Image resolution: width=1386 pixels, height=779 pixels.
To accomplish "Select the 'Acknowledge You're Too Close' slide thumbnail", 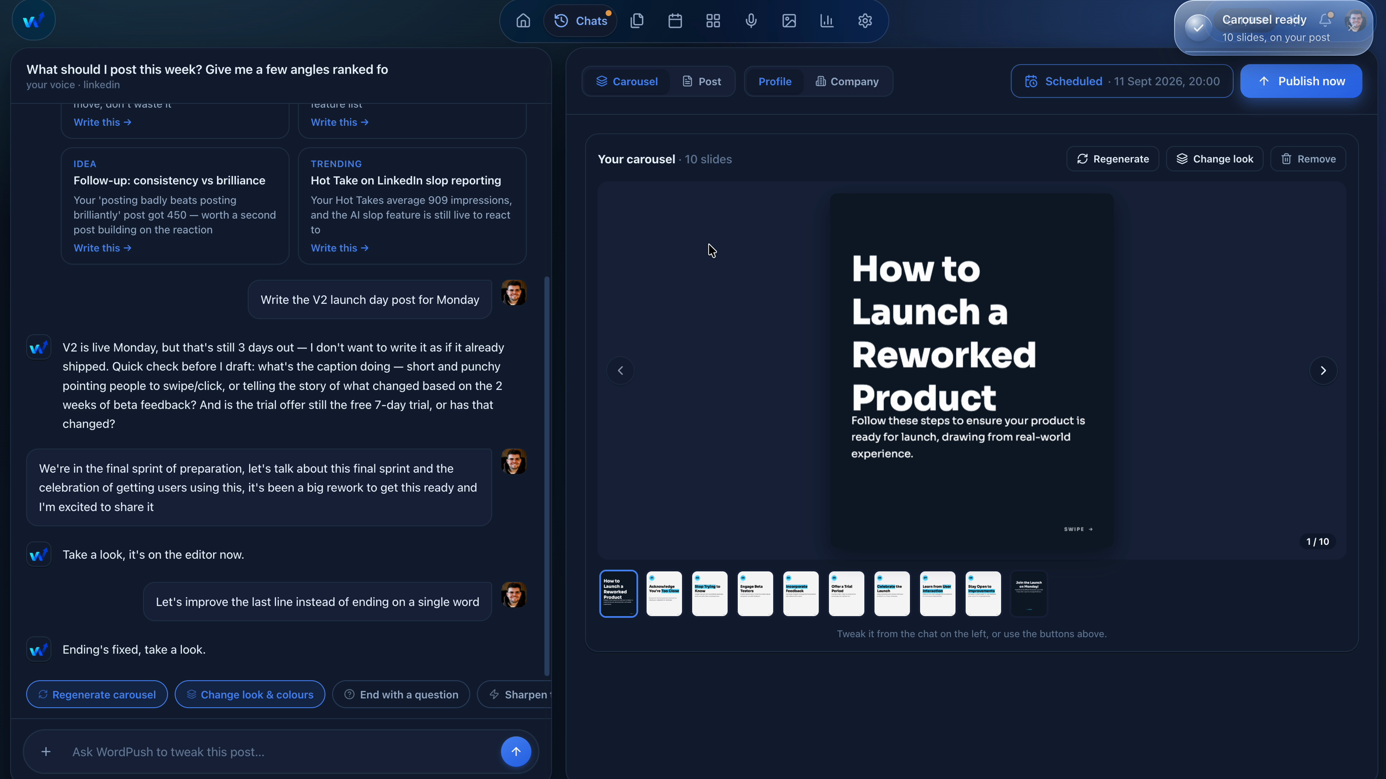I will coord(664,593).
